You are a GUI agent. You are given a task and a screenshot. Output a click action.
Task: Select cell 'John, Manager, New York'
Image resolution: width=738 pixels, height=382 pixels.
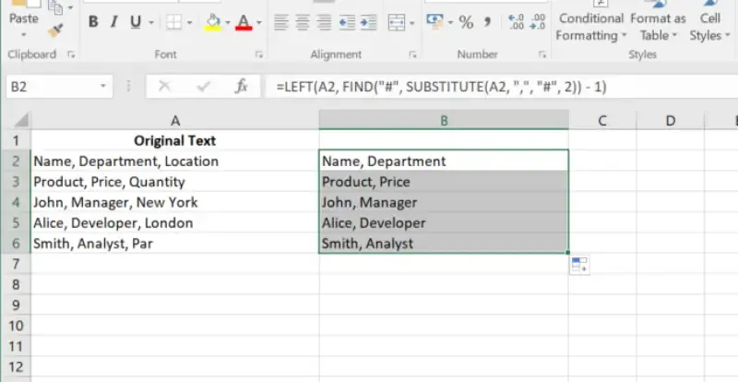(175, 203)
